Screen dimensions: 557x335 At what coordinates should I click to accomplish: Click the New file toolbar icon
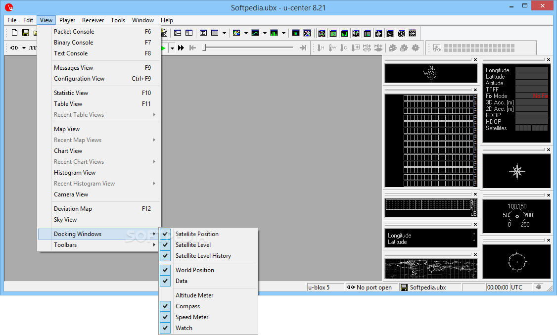click(x=14, y=33)
